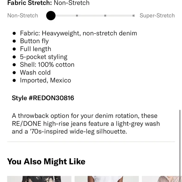The width and height of the screenshot is (182, 182).
Task: Click the Imported, Mexico line
Action: click(x=45, y=80)
